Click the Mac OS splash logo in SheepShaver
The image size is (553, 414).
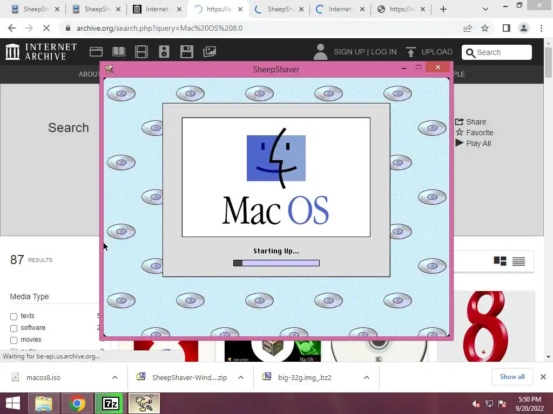click(x=276, y=177)
